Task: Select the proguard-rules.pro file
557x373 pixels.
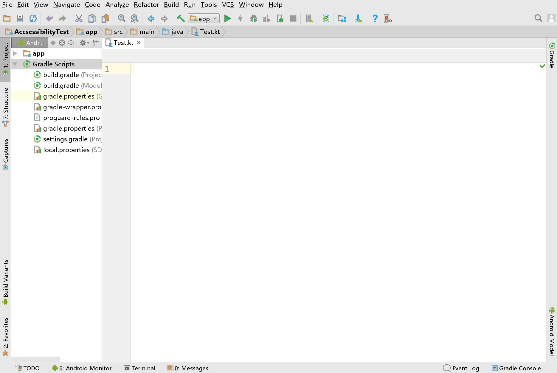Action: click(57, 118)
